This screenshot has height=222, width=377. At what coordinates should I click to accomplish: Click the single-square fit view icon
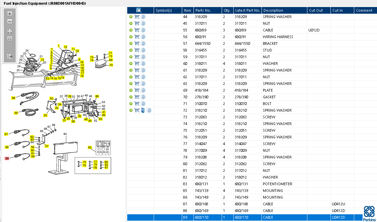(x=10, y=39)
